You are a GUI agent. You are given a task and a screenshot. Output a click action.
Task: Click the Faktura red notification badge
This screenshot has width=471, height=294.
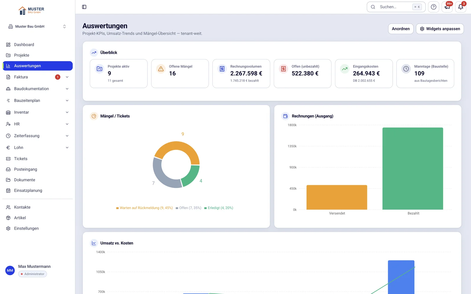pyautogui.click(x=58, y=77)
